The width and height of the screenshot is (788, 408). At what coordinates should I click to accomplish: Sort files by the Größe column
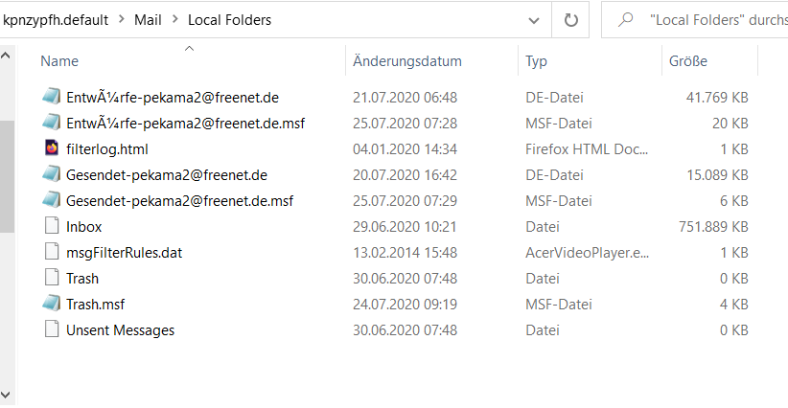[687, 61]
